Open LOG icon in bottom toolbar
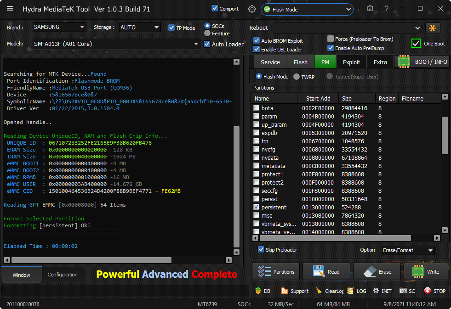Image resolution: width=451 pixels, height=309 pixels. click(350, 291)
